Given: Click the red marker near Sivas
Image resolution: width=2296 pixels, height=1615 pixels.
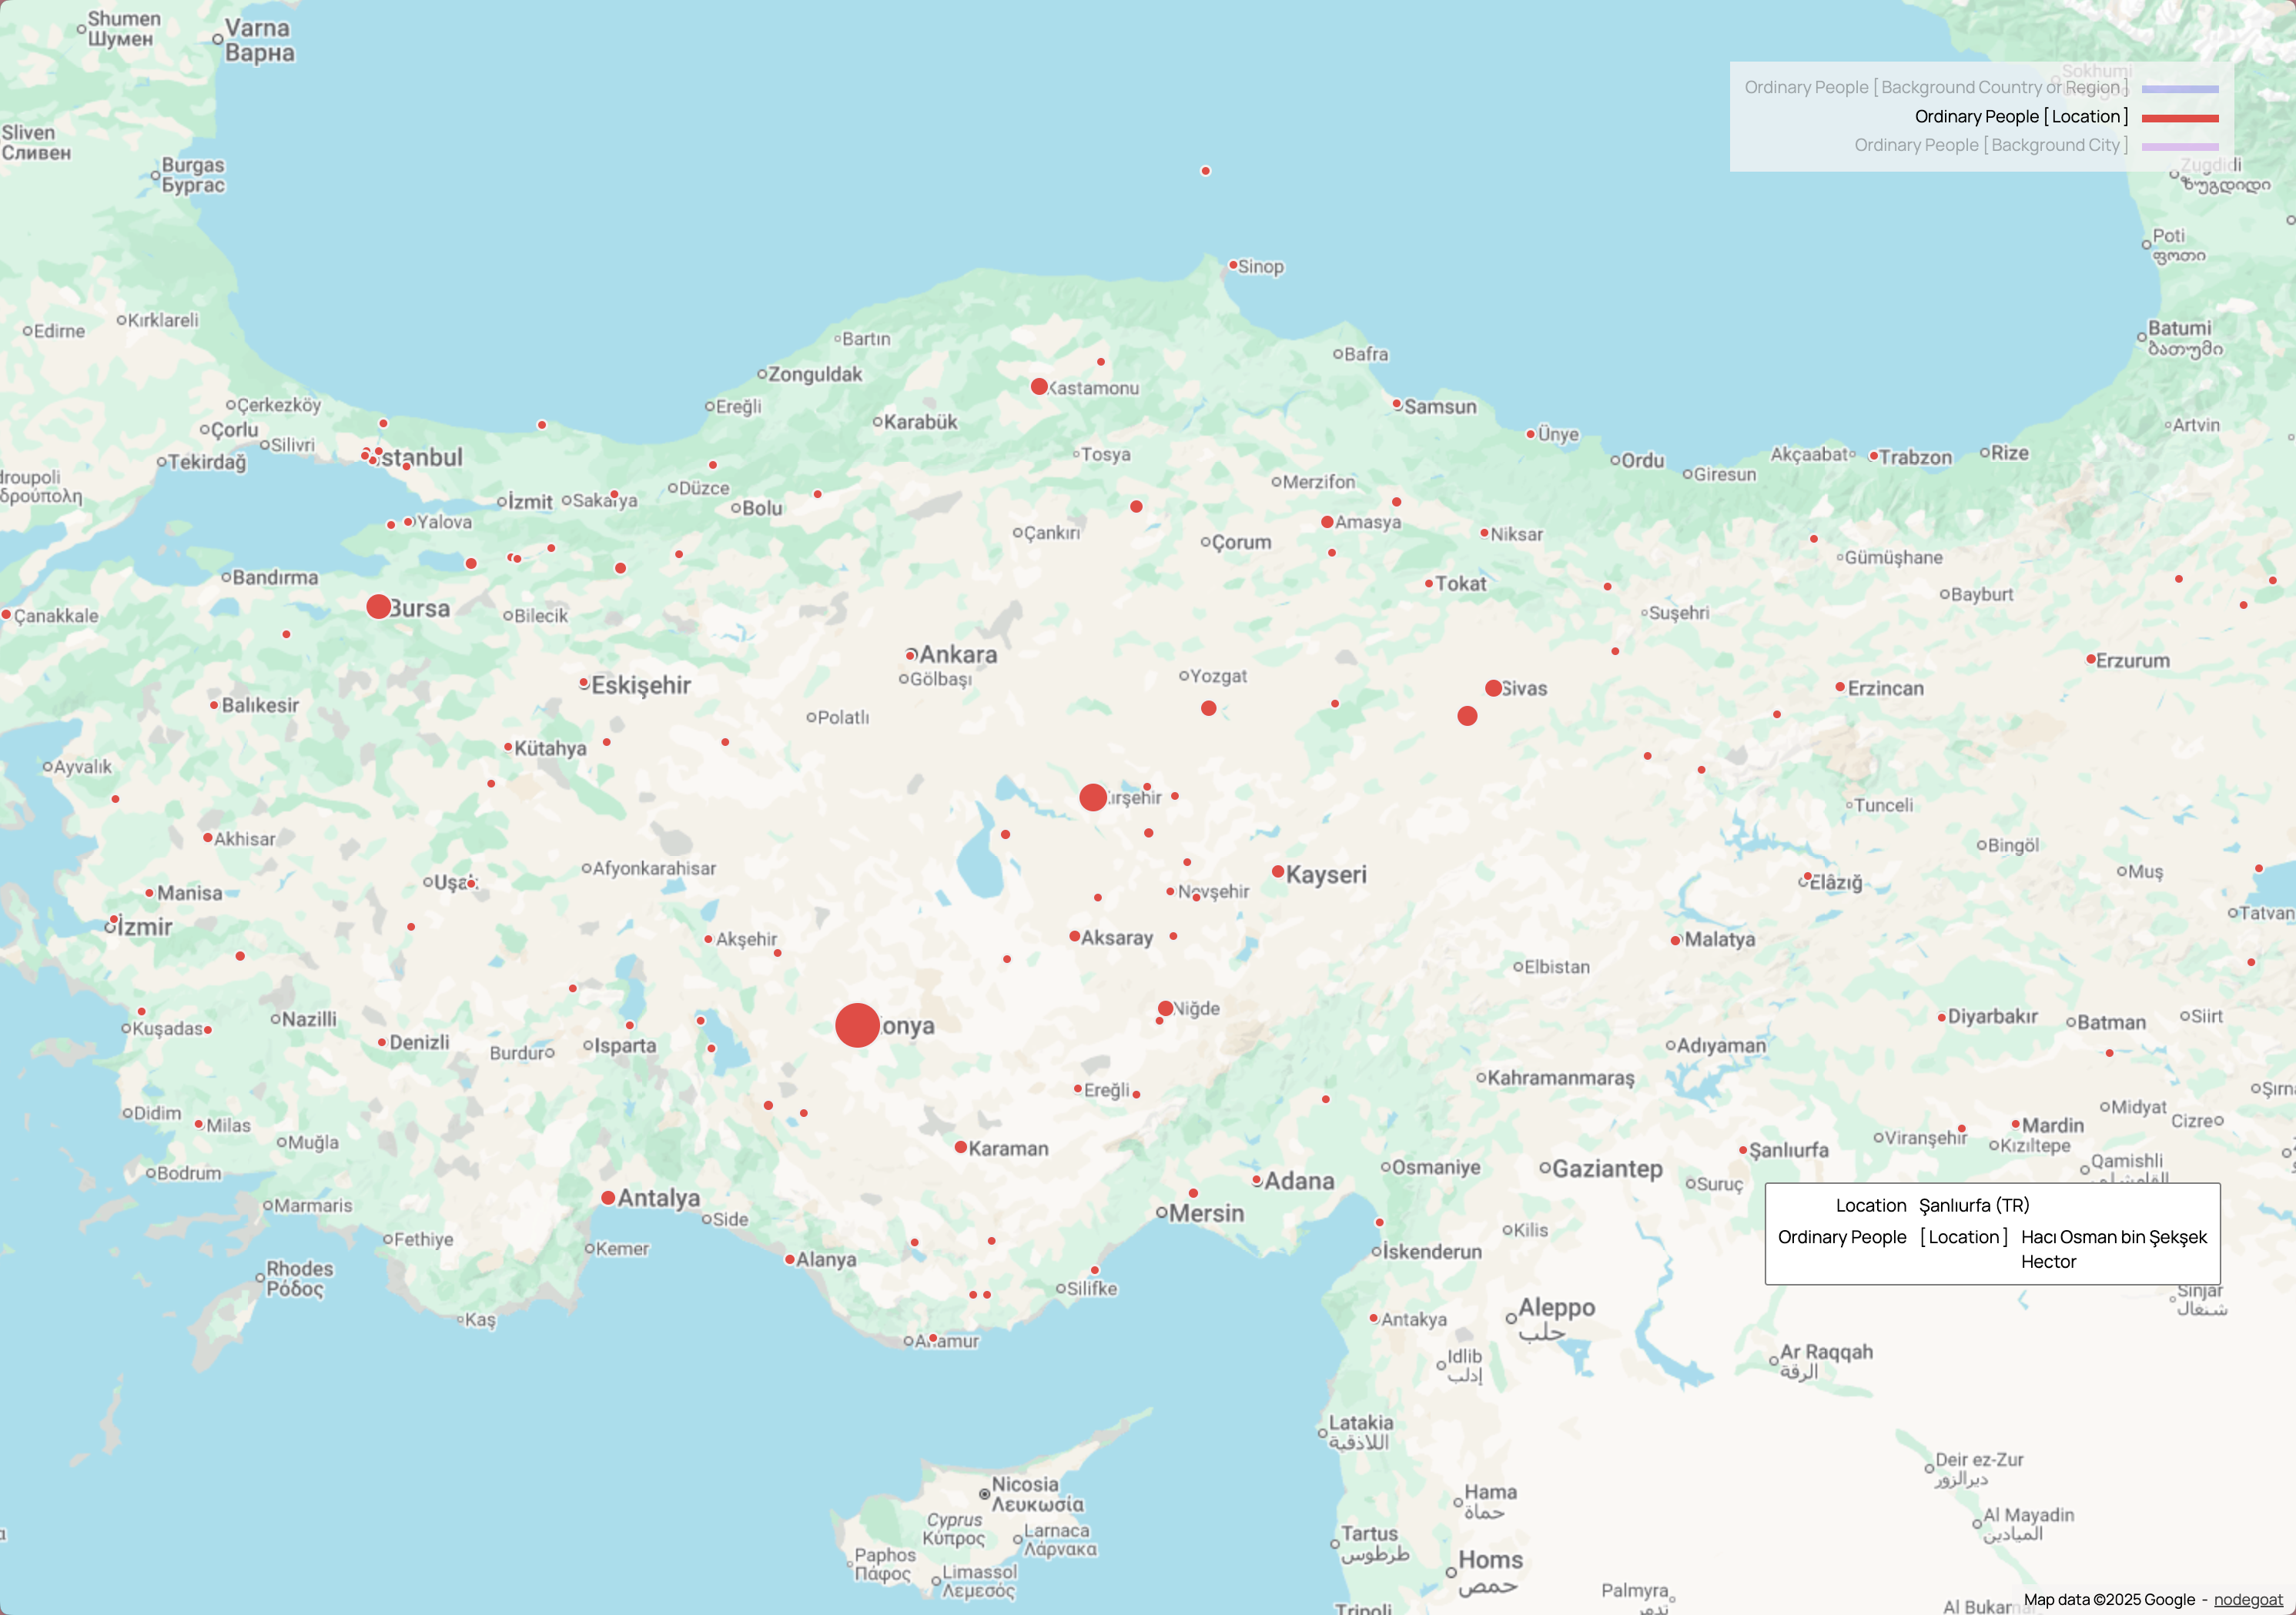Looking at the screenshot, I should [1494, 687].
